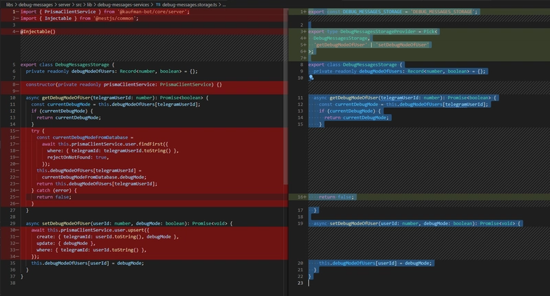Viewport: 550px width, 296px height.
Task: Open the 'debug-messages-services' breadcrumb
Action: coord(123,5)
